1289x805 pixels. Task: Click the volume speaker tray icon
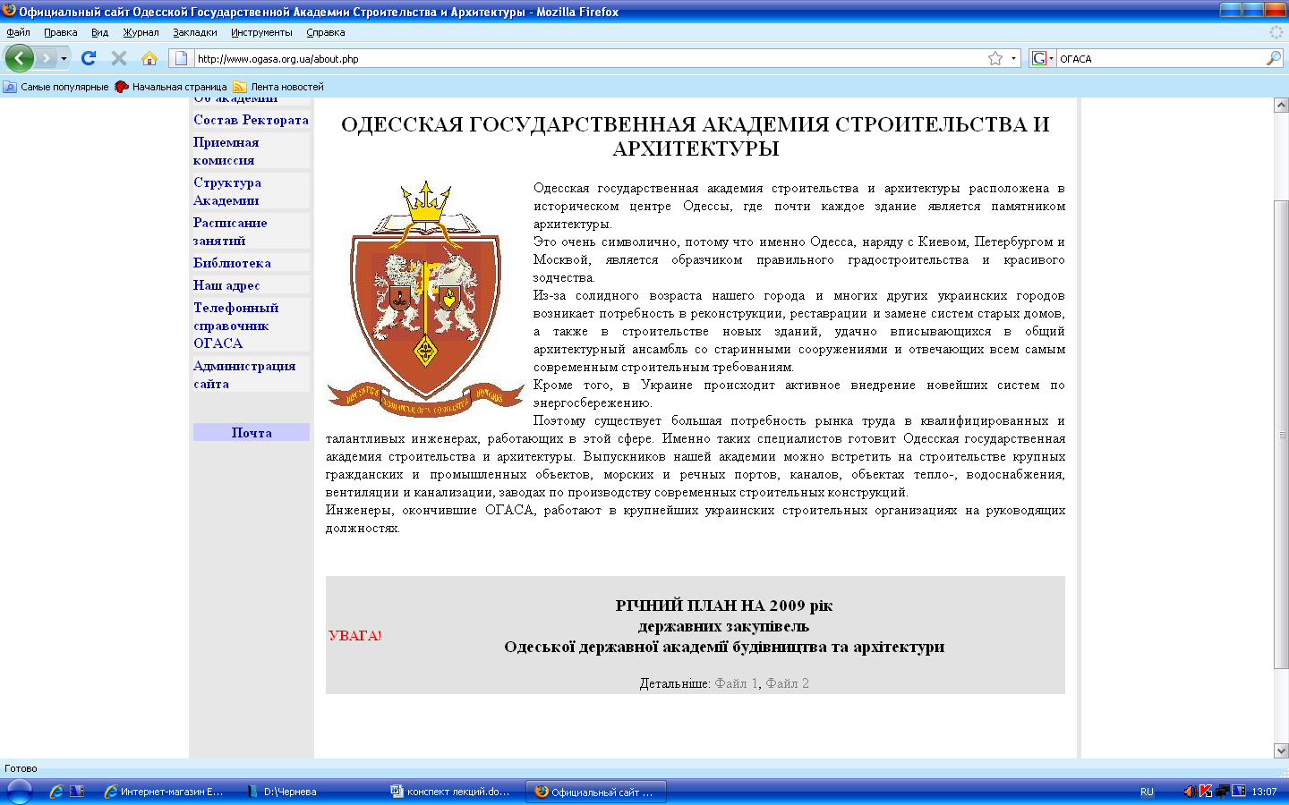click(1189, 792)
